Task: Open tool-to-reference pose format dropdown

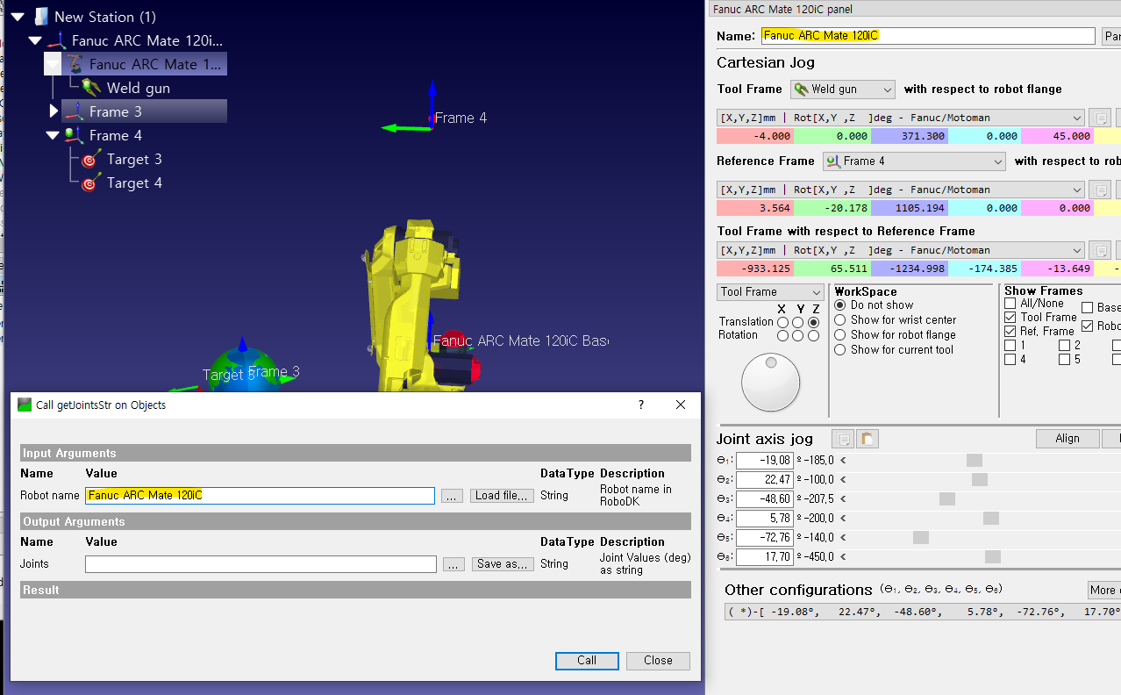Action: click(x=901, y=250)
